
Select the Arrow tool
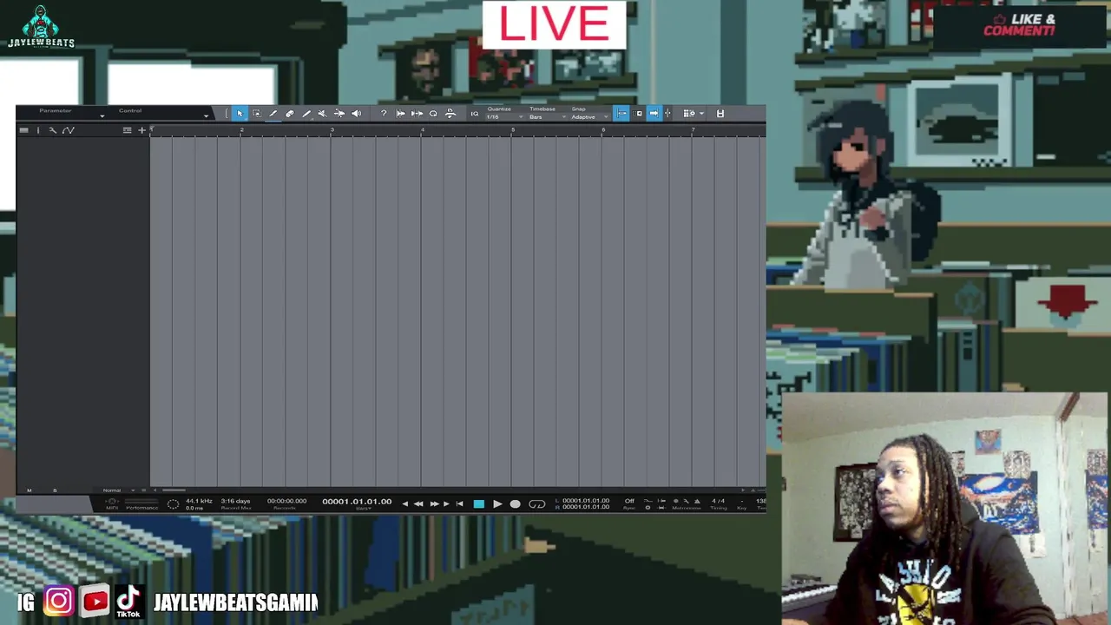[x=240, y=114]
